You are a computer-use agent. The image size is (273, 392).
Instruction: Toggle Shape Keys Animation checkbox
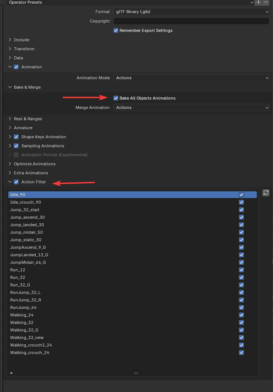click(16, 137)
